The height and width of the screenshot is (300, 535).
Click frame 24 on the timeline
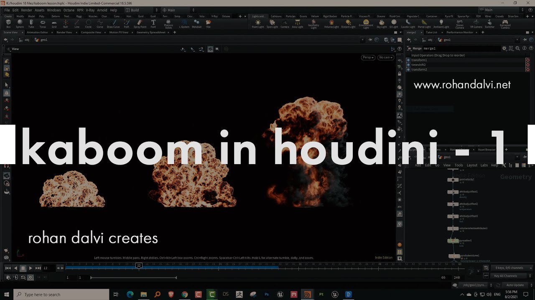coord(220,264)
